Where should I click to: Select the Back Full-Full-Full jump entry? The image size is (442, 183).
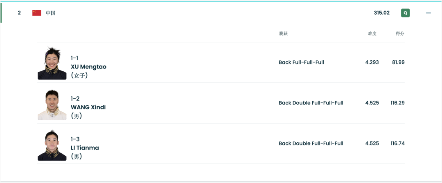click(x=301, y=62)
